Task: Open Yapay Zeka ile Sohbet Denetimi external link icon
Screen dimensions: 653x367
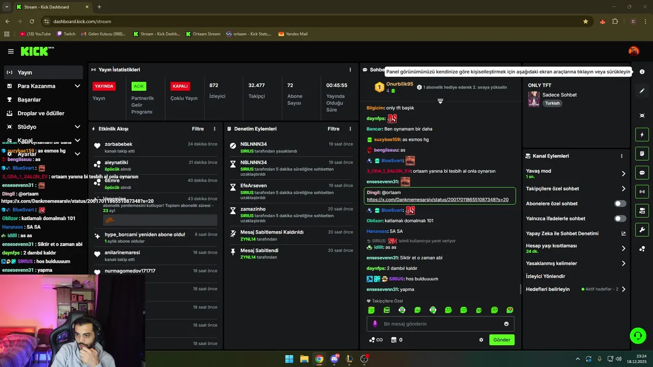Action: tap(623, 233)
